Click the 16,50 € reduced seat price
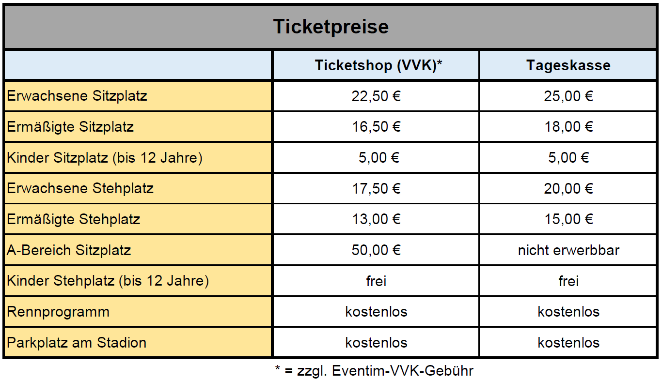 tap(376, 127)
